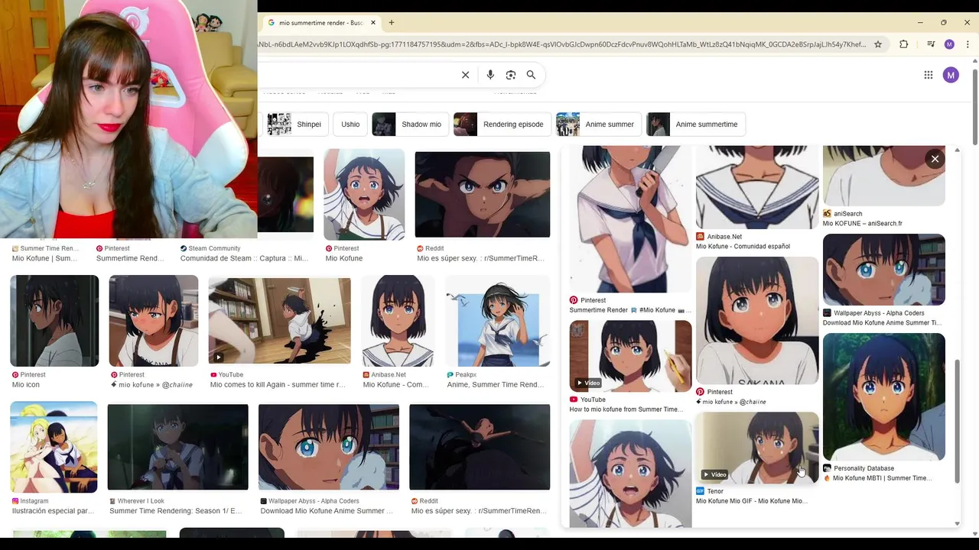Close the mio summertime render tab
Image resolution: width=979 pixels, height=550 pixels.
373,23
